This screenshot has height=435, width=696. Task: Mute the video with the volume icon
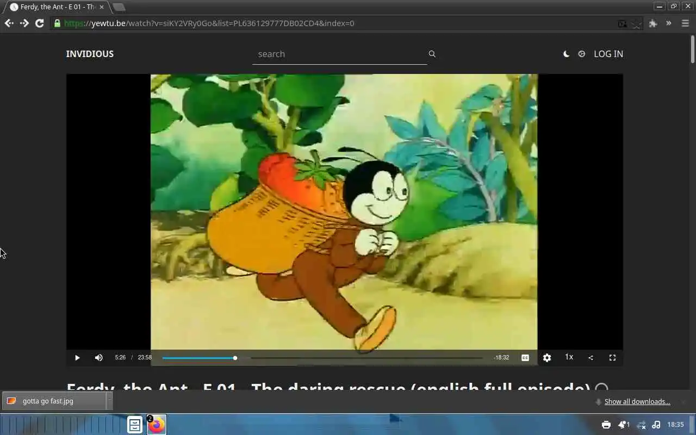click(98, 358)
